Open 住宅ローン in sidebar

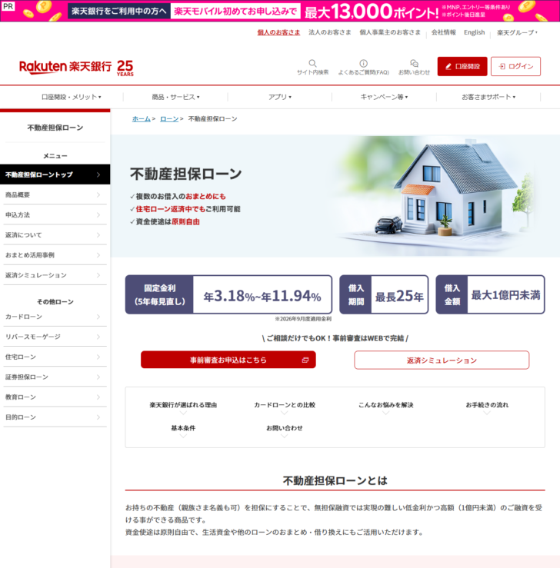[55, 357]
